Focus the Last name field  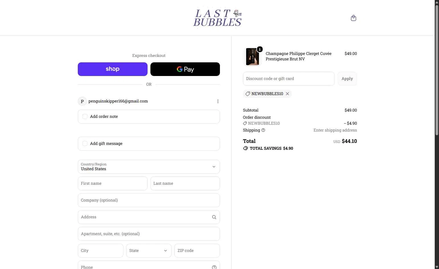[185, 183]
